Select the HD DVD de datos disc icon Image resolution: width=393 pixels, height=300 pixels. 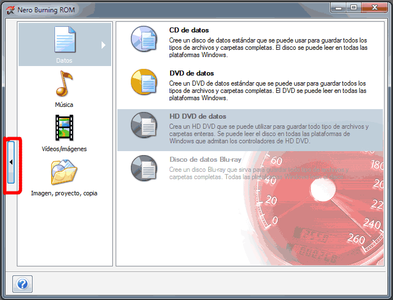(144, 125)
